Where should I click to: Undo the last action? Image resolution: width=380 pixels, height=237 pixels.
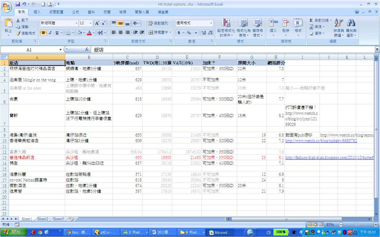(x=24, y=4)
